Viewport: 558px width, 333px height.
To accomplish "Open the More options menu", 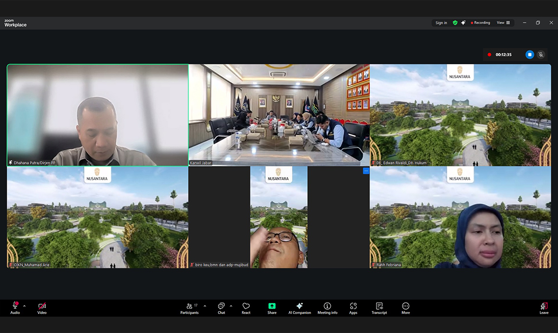I will pos(406,308).
